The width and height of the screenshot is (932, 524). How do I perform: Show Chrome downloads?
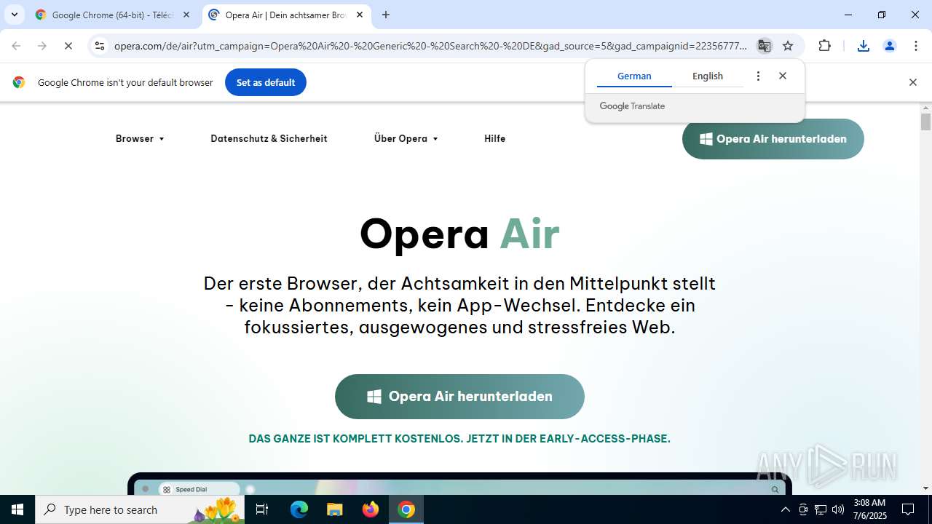864,46
